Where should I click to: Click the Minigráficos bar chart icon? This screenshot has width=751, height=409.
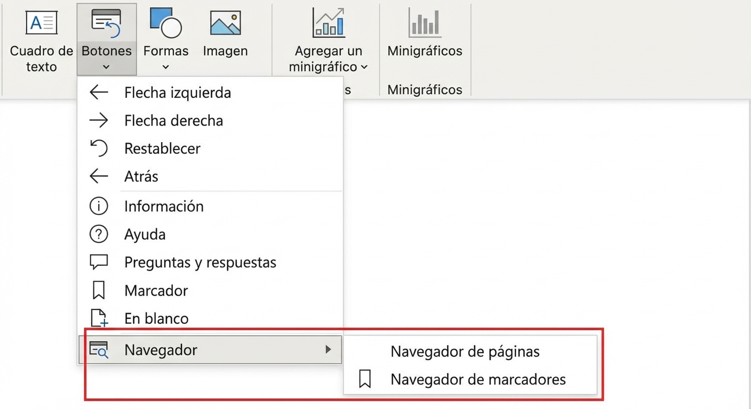[x=425, y=23]
